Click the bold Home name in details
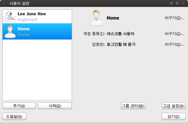This screenshot has width=188, height=124. (113, 18)
